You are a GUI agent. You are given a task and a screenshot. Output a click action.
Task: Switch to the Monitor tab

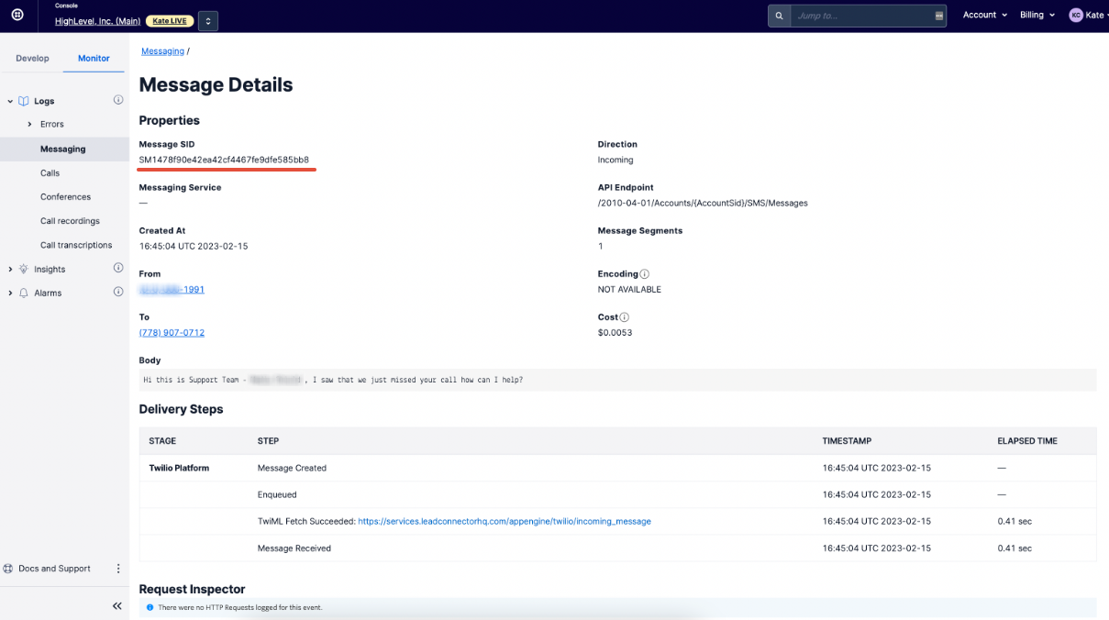(94, 58)
